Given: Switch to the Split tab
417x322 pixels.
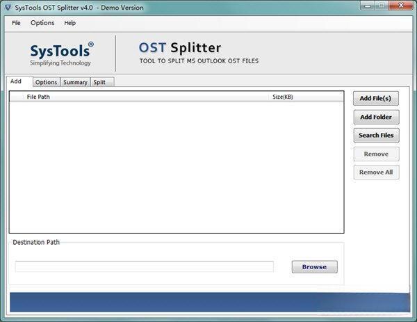Looking at the screenshot, I should (102, 82).
